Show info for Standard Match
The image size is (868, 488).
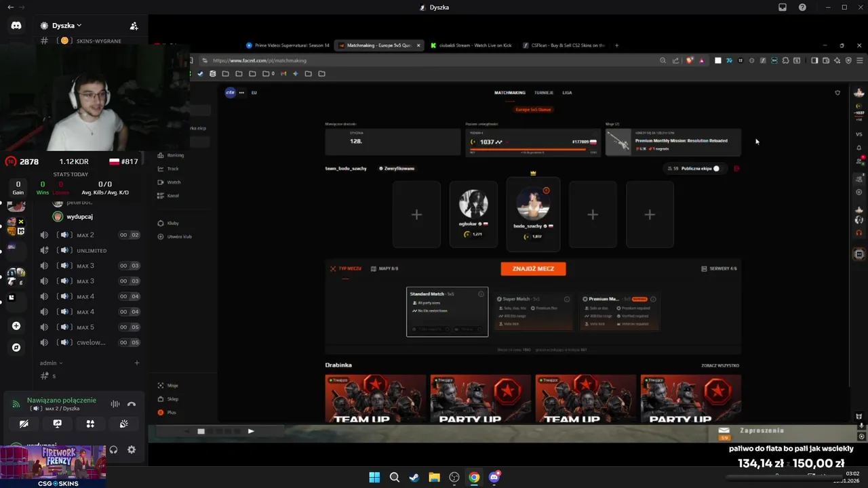tap(481, 293)
